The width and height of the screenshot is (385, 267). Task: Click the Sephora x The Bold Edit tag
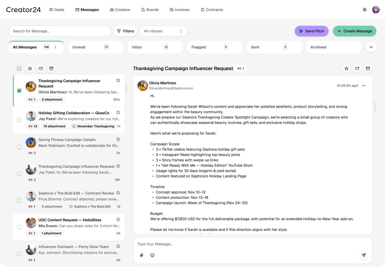coord(90,207)
